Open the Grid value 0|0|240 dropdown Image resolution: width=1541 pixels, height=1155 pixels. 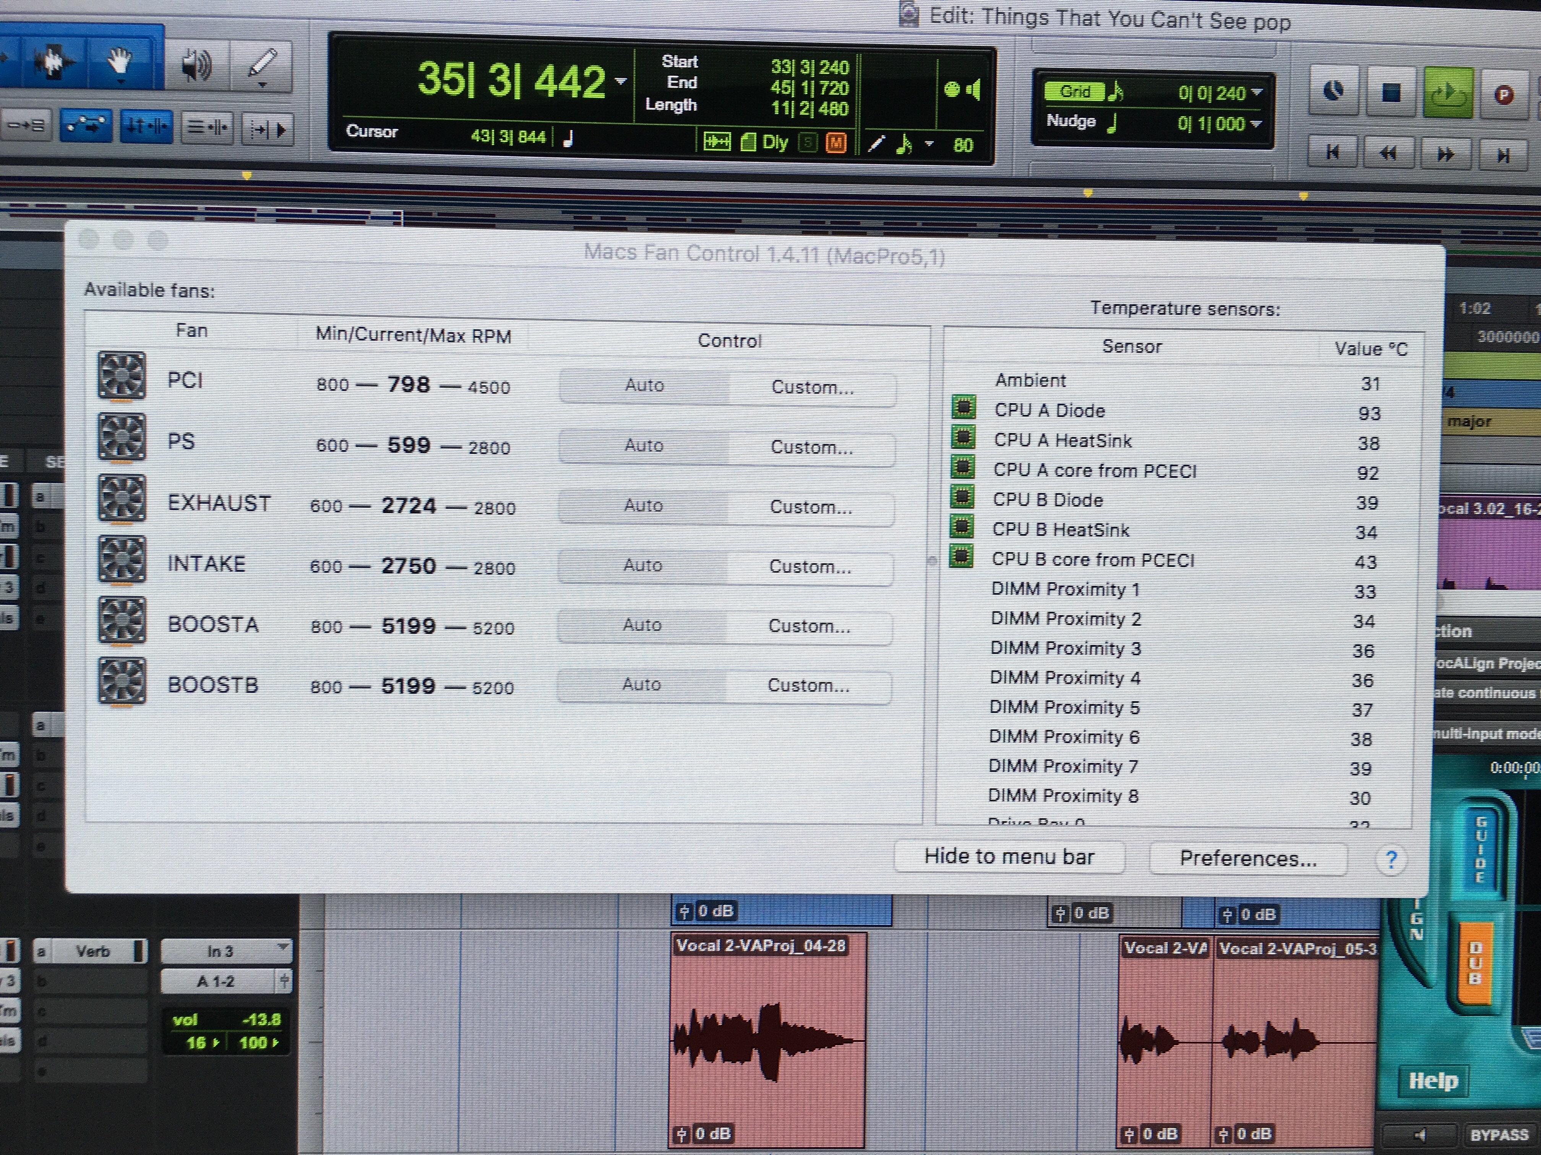tap(1257, 92)
